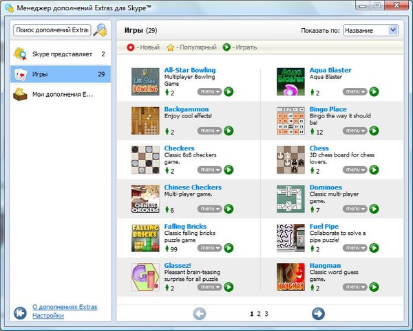
Task: Click the Falling Bricks thumbnail
Action: [145, 238]
